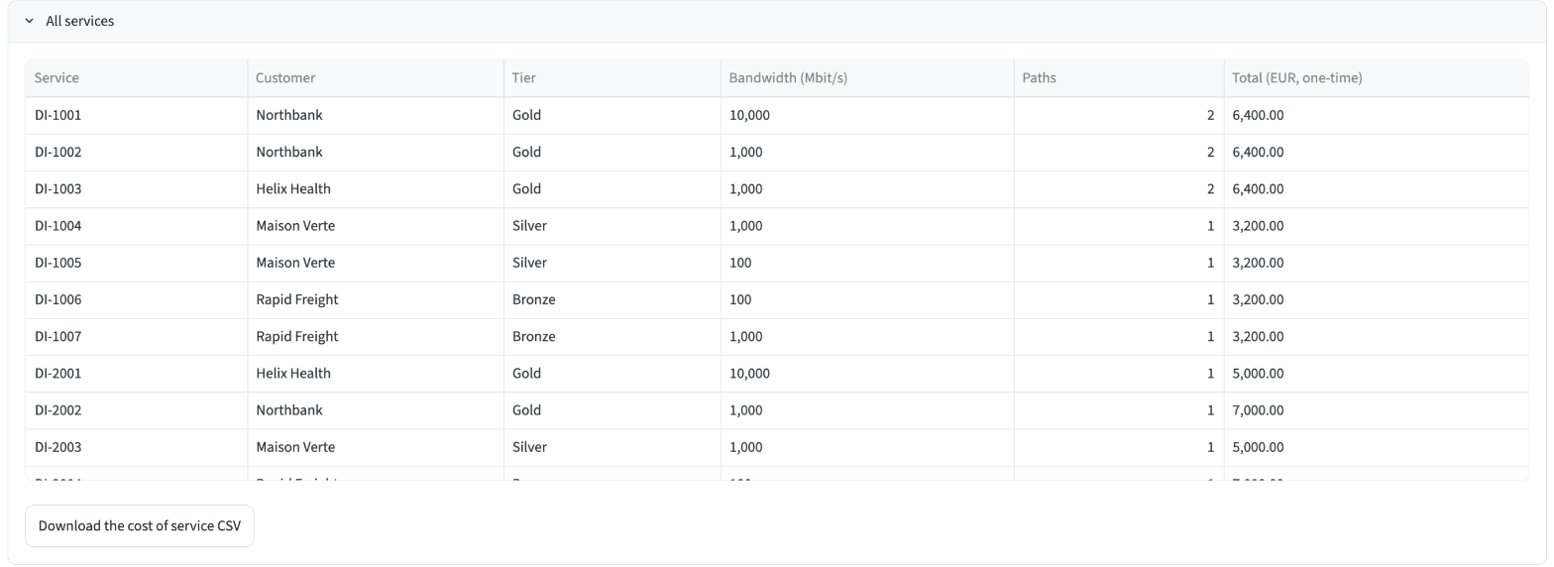Click the Bronze tier in row DI-1007

pos(612,336)
